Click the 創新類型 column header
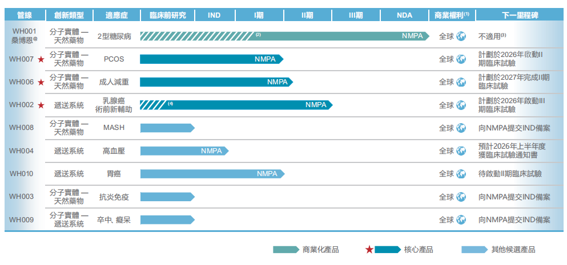Image resolution: width=567 pixels, height=265 pixels. 69,15
